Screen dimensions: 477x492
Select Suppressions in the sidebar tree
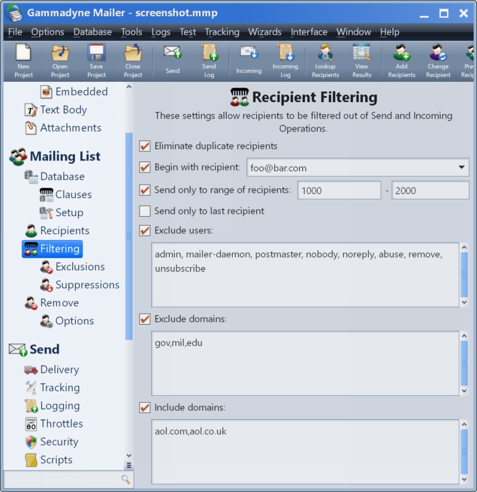[x=87, y=285]
